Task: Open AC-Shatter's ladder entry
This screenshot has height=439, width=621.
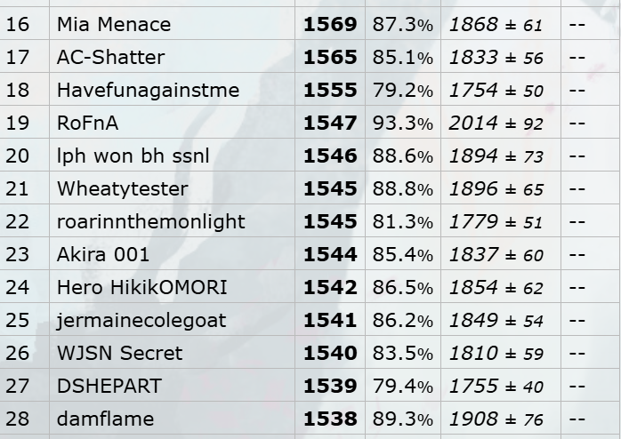Action: pos(111,57)
